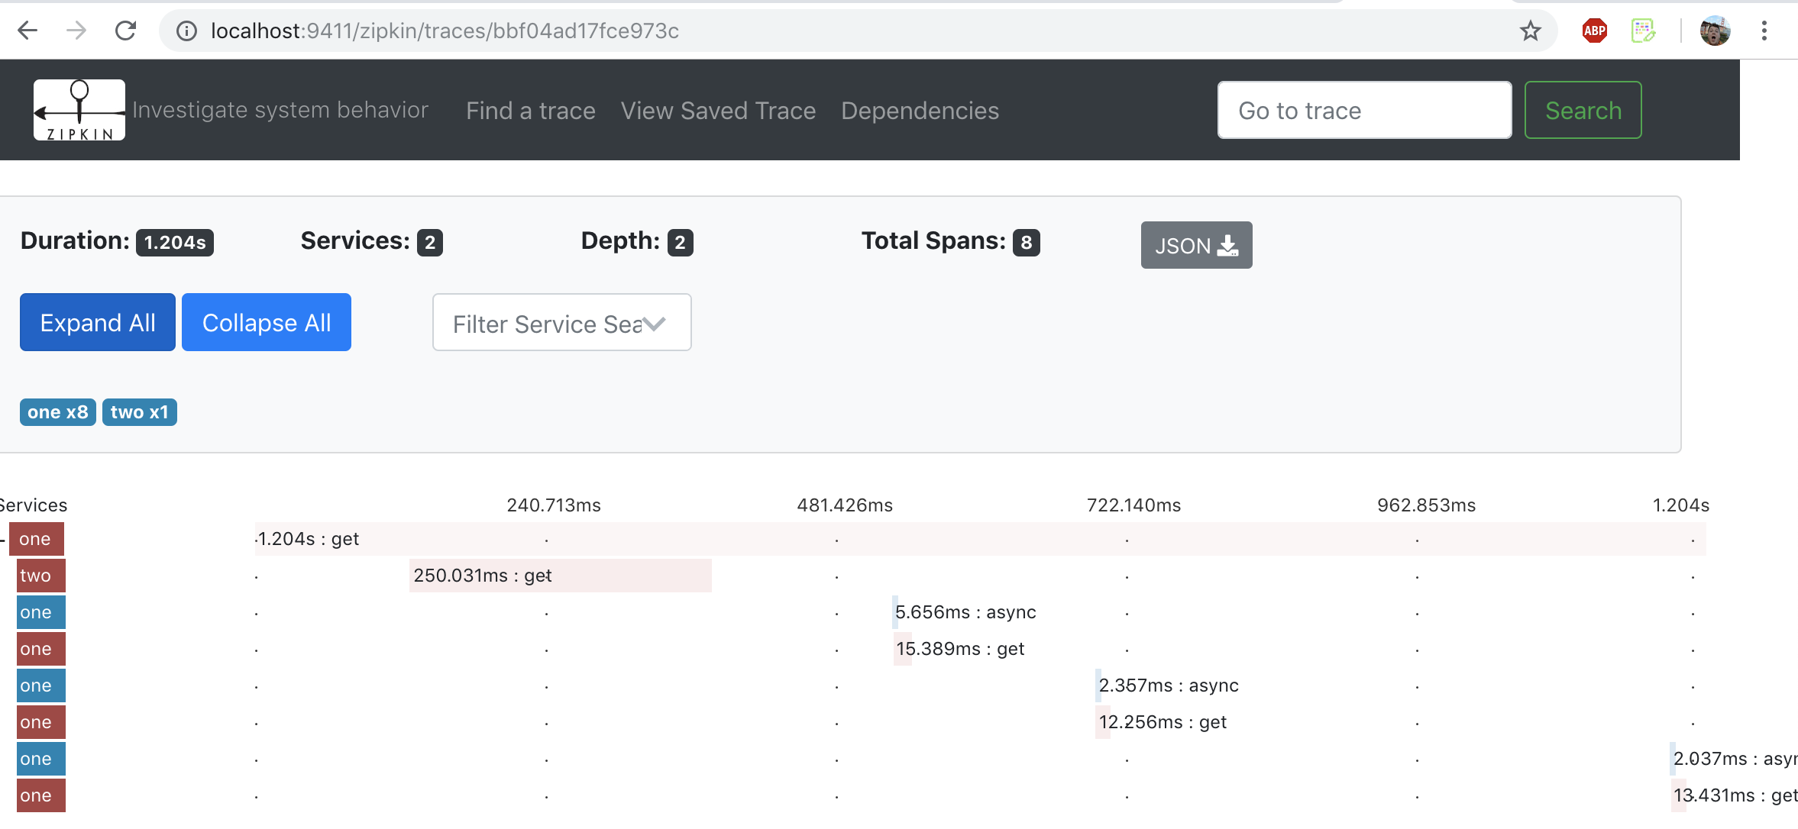Open the Find a trace menu item
The width and height of the screenshot is (1798, 829).
click(x=530, y=111)
